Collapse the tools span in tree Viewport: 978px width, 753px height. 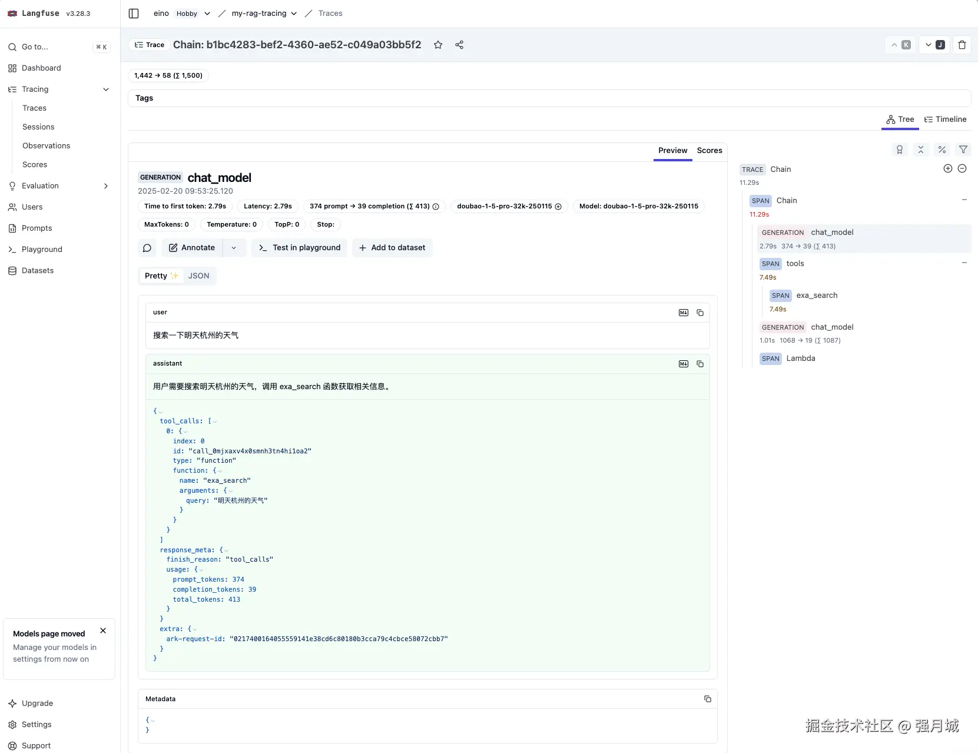coord(964,263)
